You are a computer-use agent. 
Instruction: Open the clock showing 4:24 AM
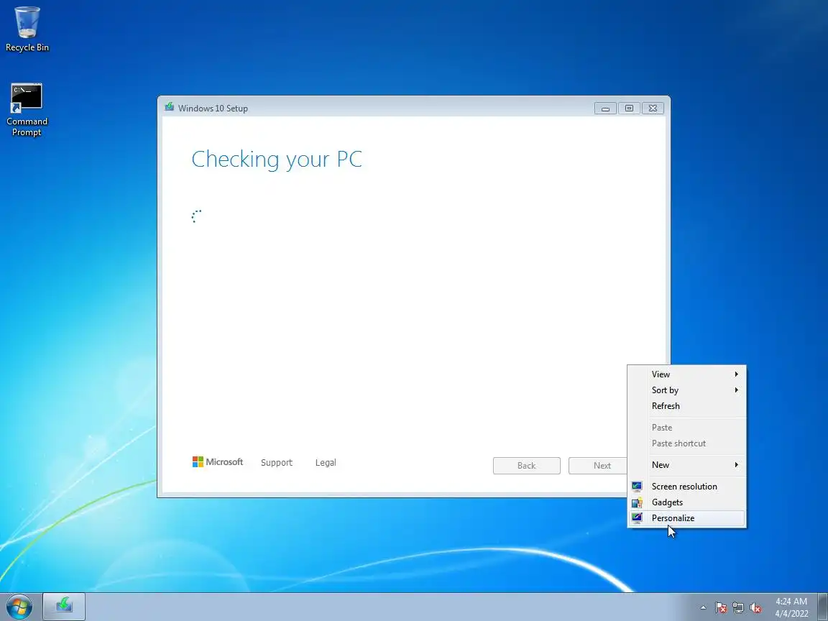tap(791, 607)
